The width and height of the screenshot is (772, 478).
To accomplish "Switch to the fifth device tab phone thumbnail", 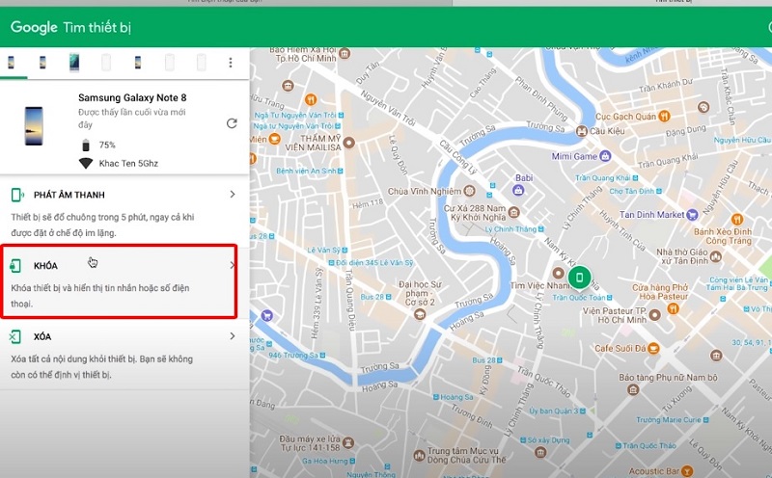I will pyautogui.click(x=138, y=63).
